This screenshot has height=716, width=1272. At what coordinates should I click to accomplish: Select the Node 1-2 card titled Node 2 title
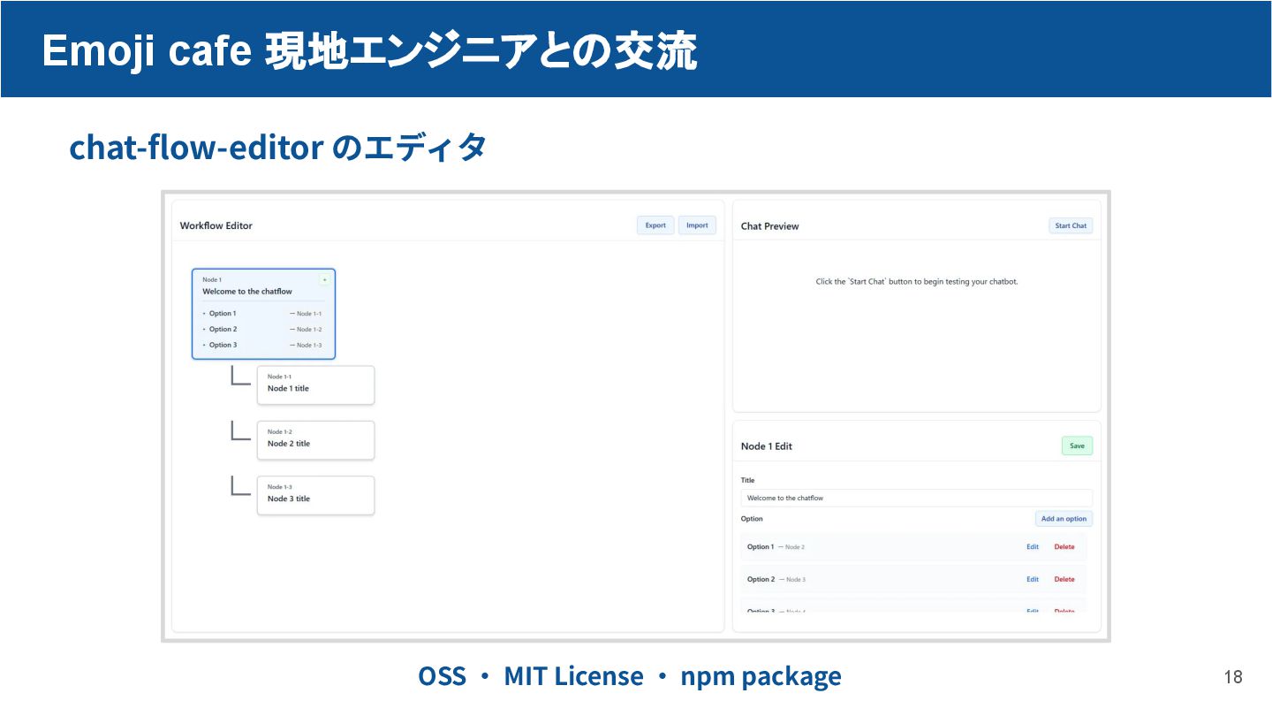[315, 440]
